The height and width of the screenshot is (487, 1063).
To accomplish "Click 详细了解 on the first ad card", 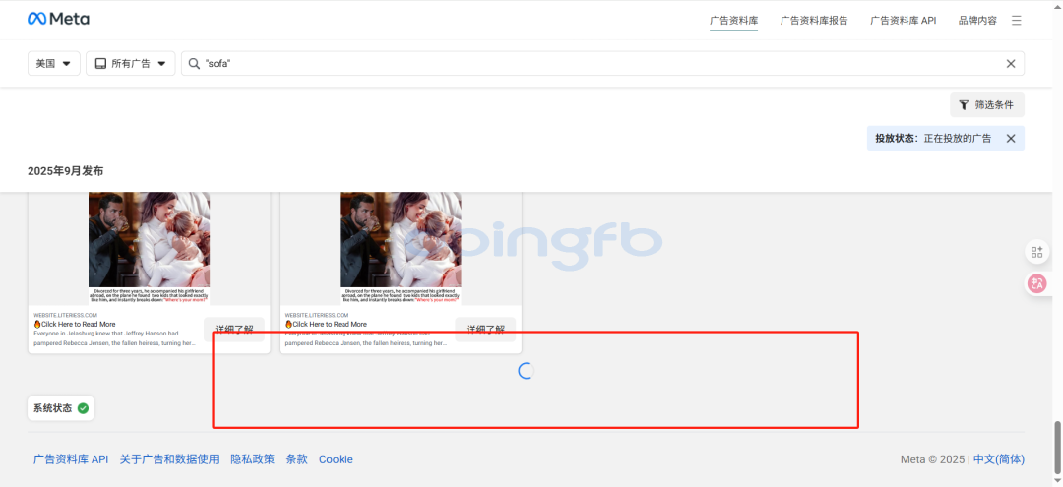I will (x=234, y=330).
